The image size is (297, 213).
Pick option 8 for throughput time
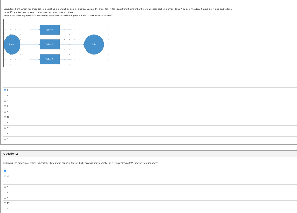pos(5,106)
